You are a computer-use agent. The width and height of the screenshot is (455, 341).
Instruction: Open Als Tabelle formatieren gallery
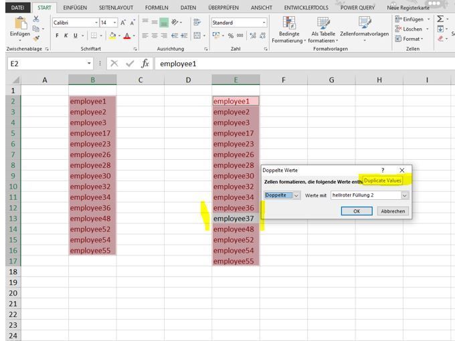coord(323,29)
